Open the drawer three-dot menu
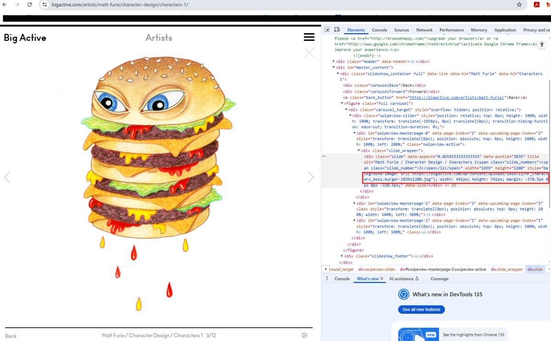This screenshot has height=341, width=551. (x=327, y=278)
